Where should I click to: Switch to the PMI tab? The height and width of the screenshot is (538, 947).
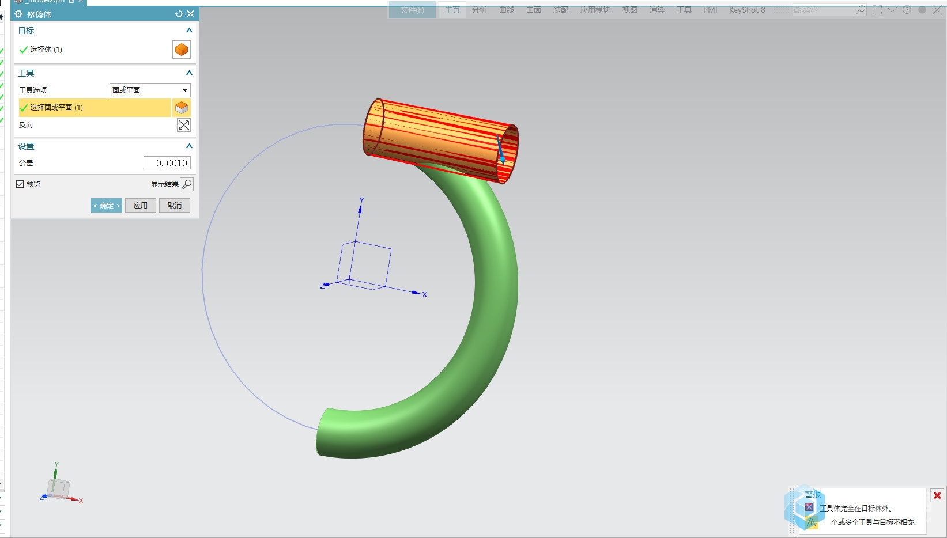pos(710,10)
